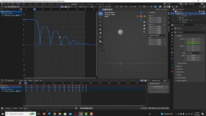206x116 pixels.
Task: Click the graph editor filter funnel icon
Action: tap(71, 7)
